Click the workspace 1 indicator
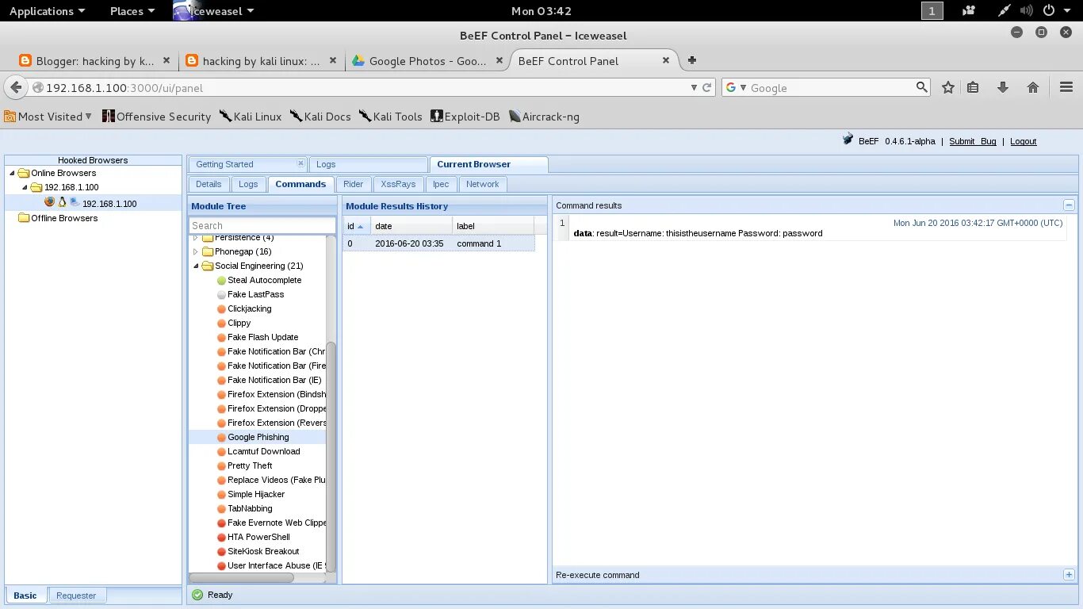The image size is (1083, 609). coord(932,11)
